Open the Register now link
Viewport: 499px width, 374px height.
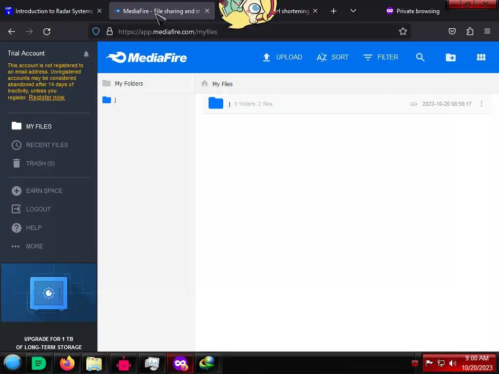pos(47,97)
